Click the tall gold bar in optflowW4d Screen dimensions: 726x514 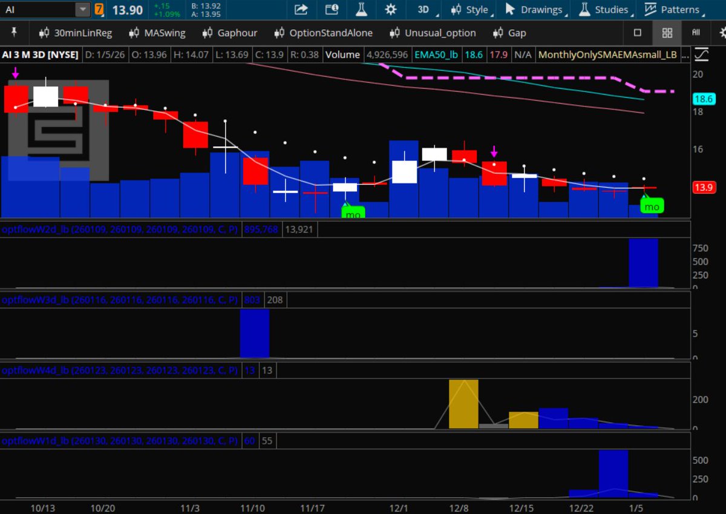tap(463, 404)
